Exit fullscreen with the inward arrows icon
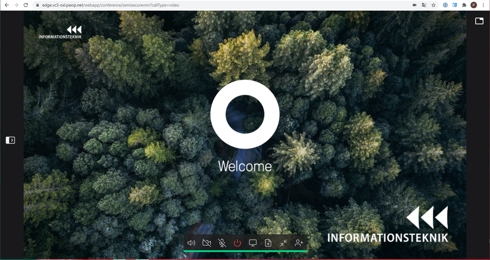The height and width of the screenshot is (260, 490). click(x=284, y=243)
